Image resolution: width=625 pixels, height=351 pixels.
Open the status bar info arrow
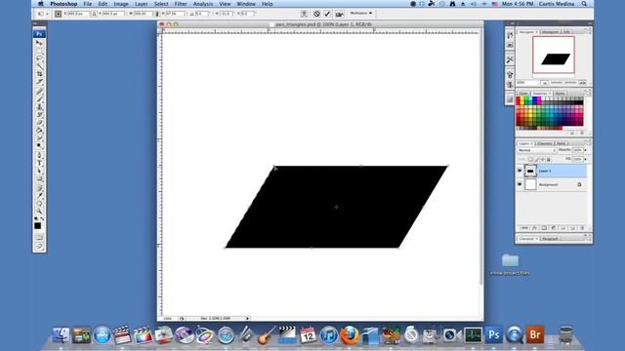247,319
